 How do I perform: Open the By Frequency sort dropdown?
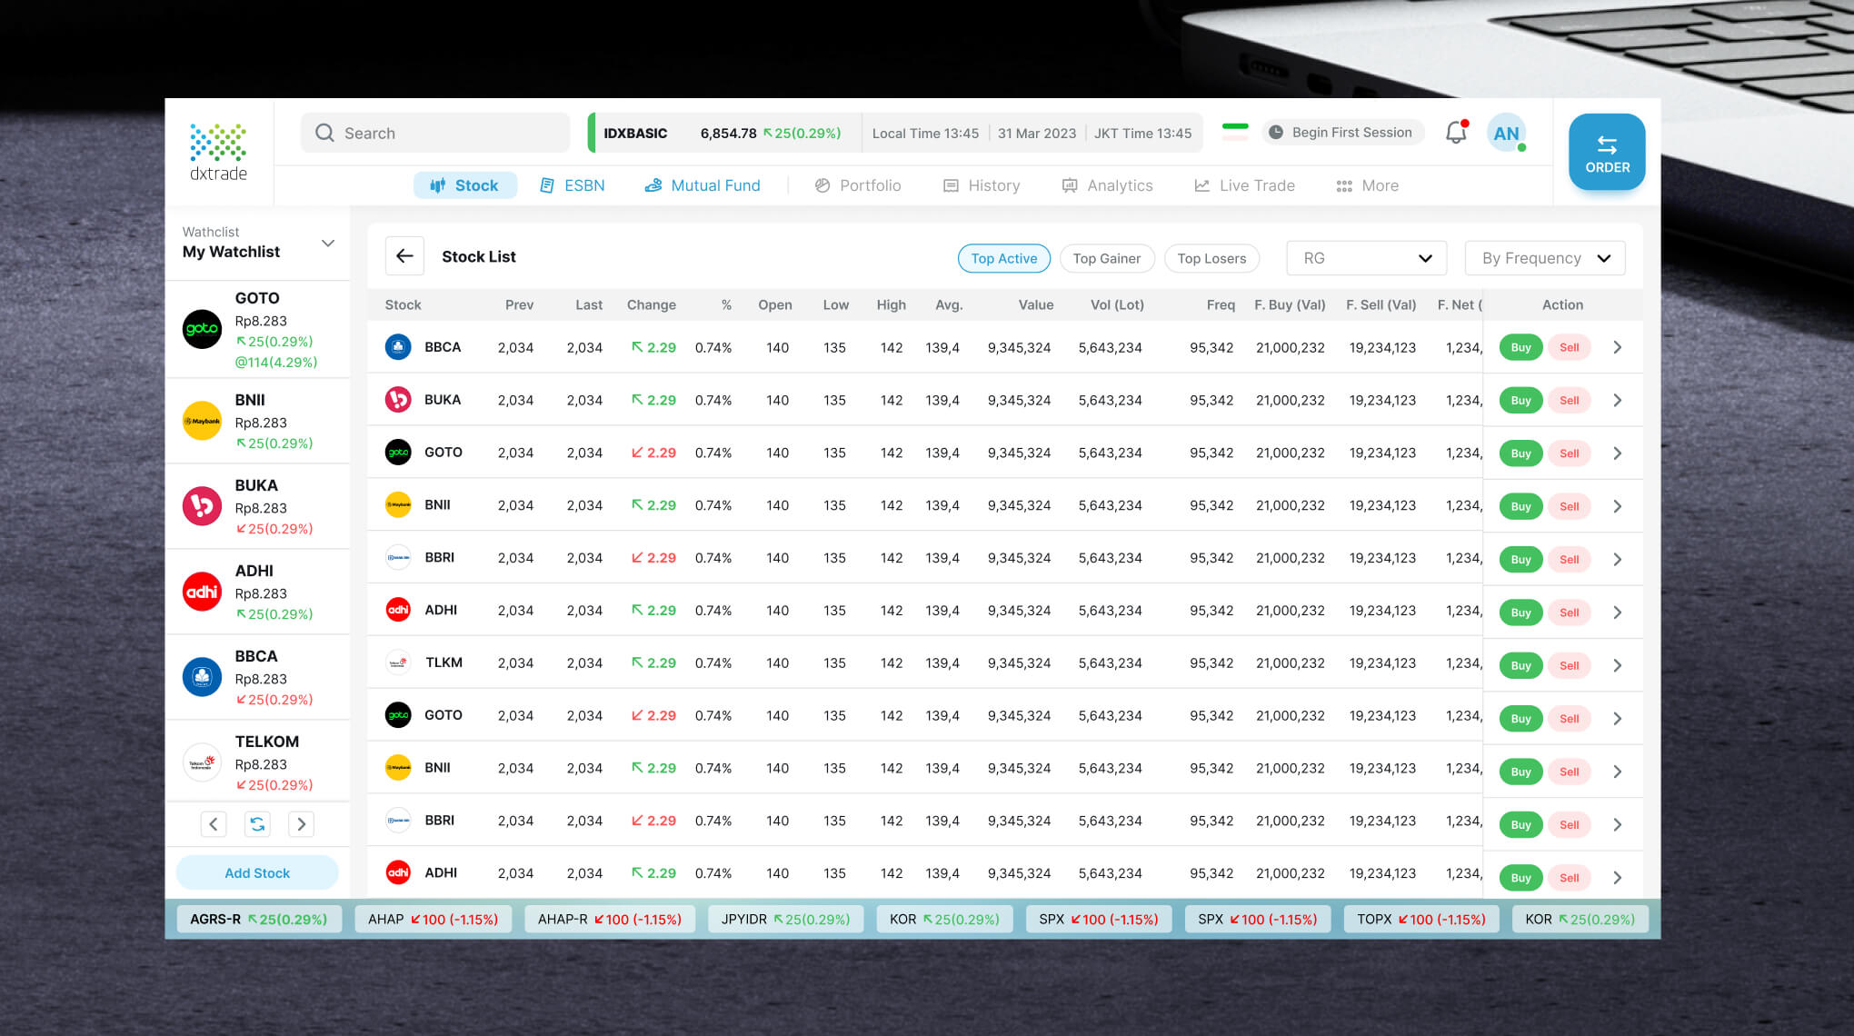pos(1545,258)
